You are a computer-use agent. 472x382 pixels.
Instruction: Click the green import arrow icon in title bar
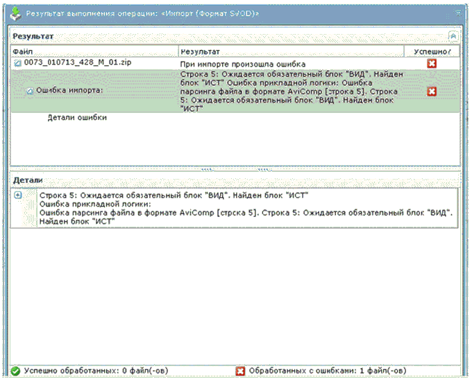pos(13,12)
